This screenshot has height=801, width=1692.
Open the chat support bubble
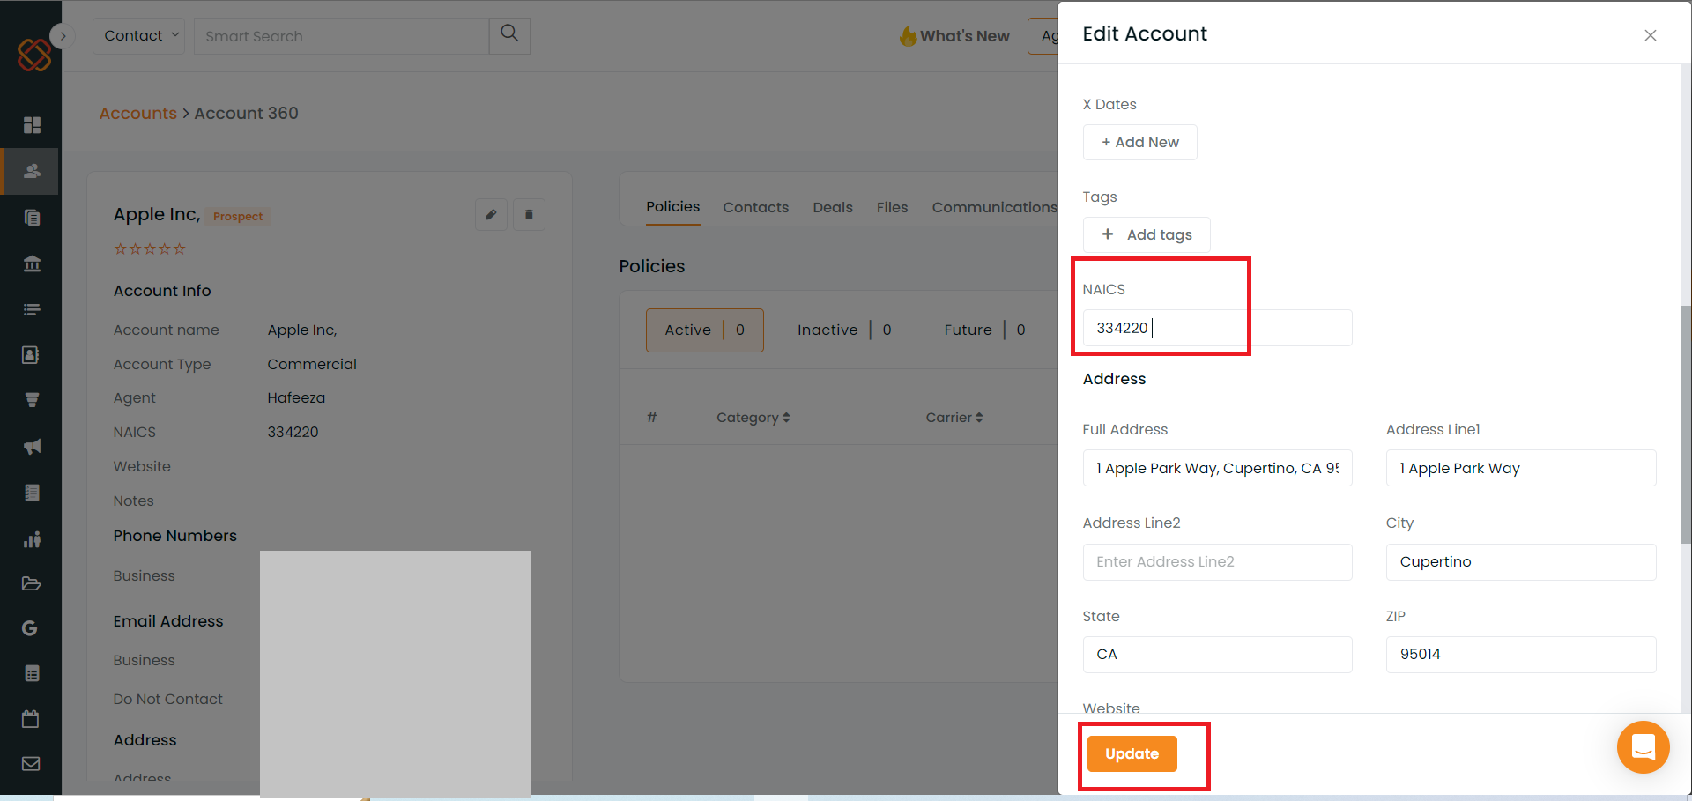(x=1643, y=747)
